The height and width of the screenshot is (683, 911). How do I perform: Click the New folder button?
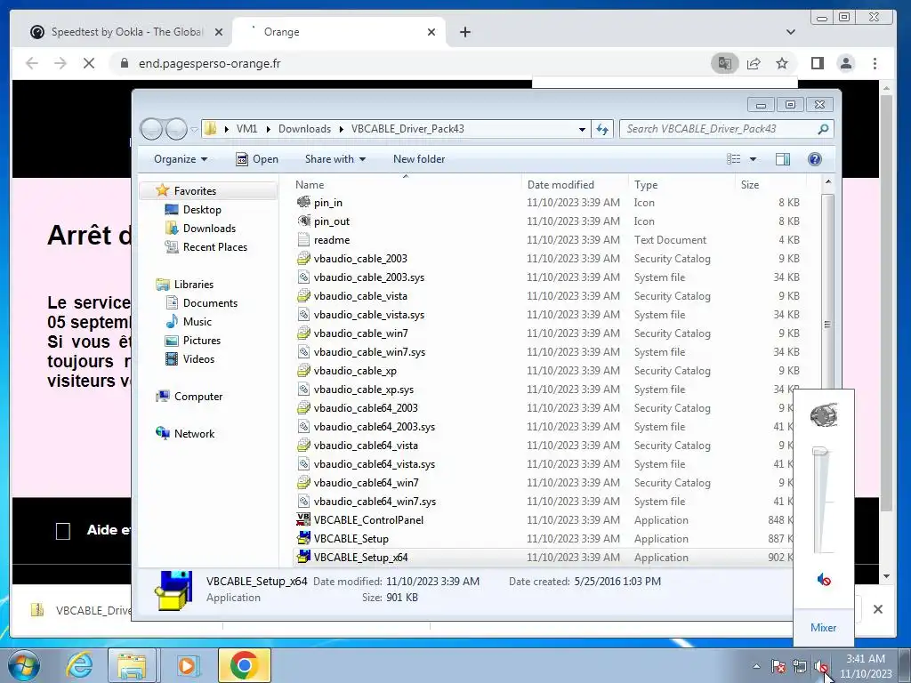pos(419,159)
